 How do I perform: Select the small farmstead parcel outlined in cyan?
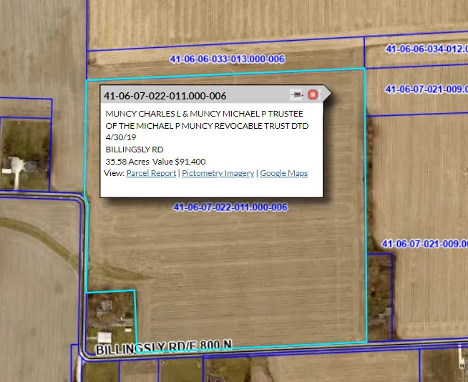click(x=110, y=318)
